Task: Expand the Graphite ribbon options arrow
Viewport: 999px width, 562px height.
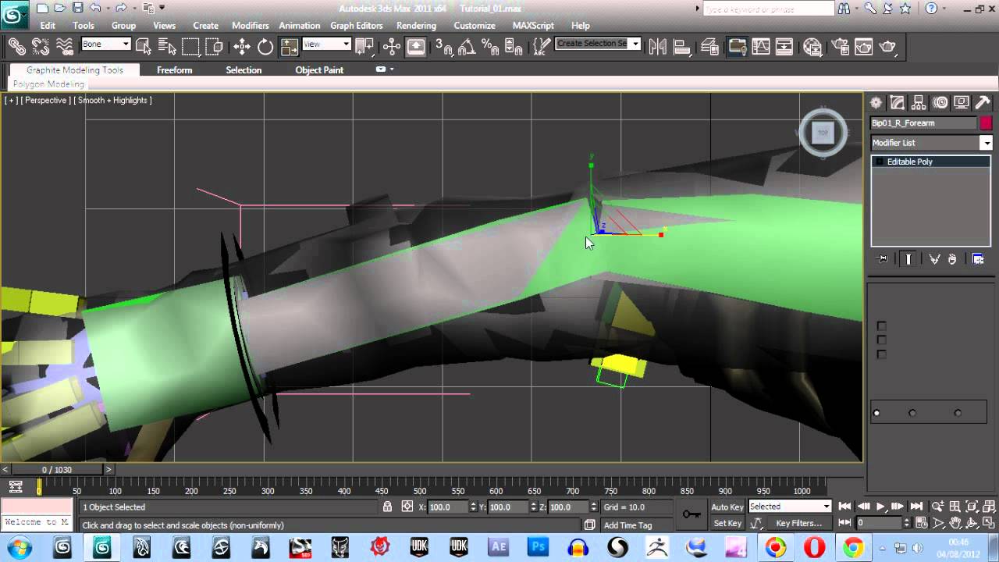Action: pos(391,69)
